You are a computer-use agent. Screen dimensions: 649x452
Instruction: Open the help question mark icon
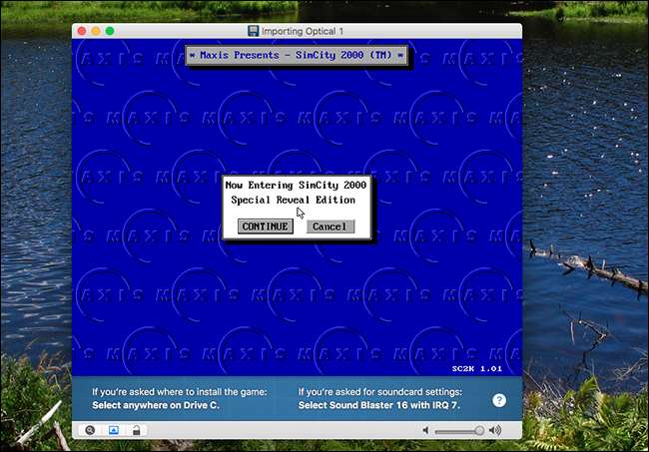pos(499,400)
